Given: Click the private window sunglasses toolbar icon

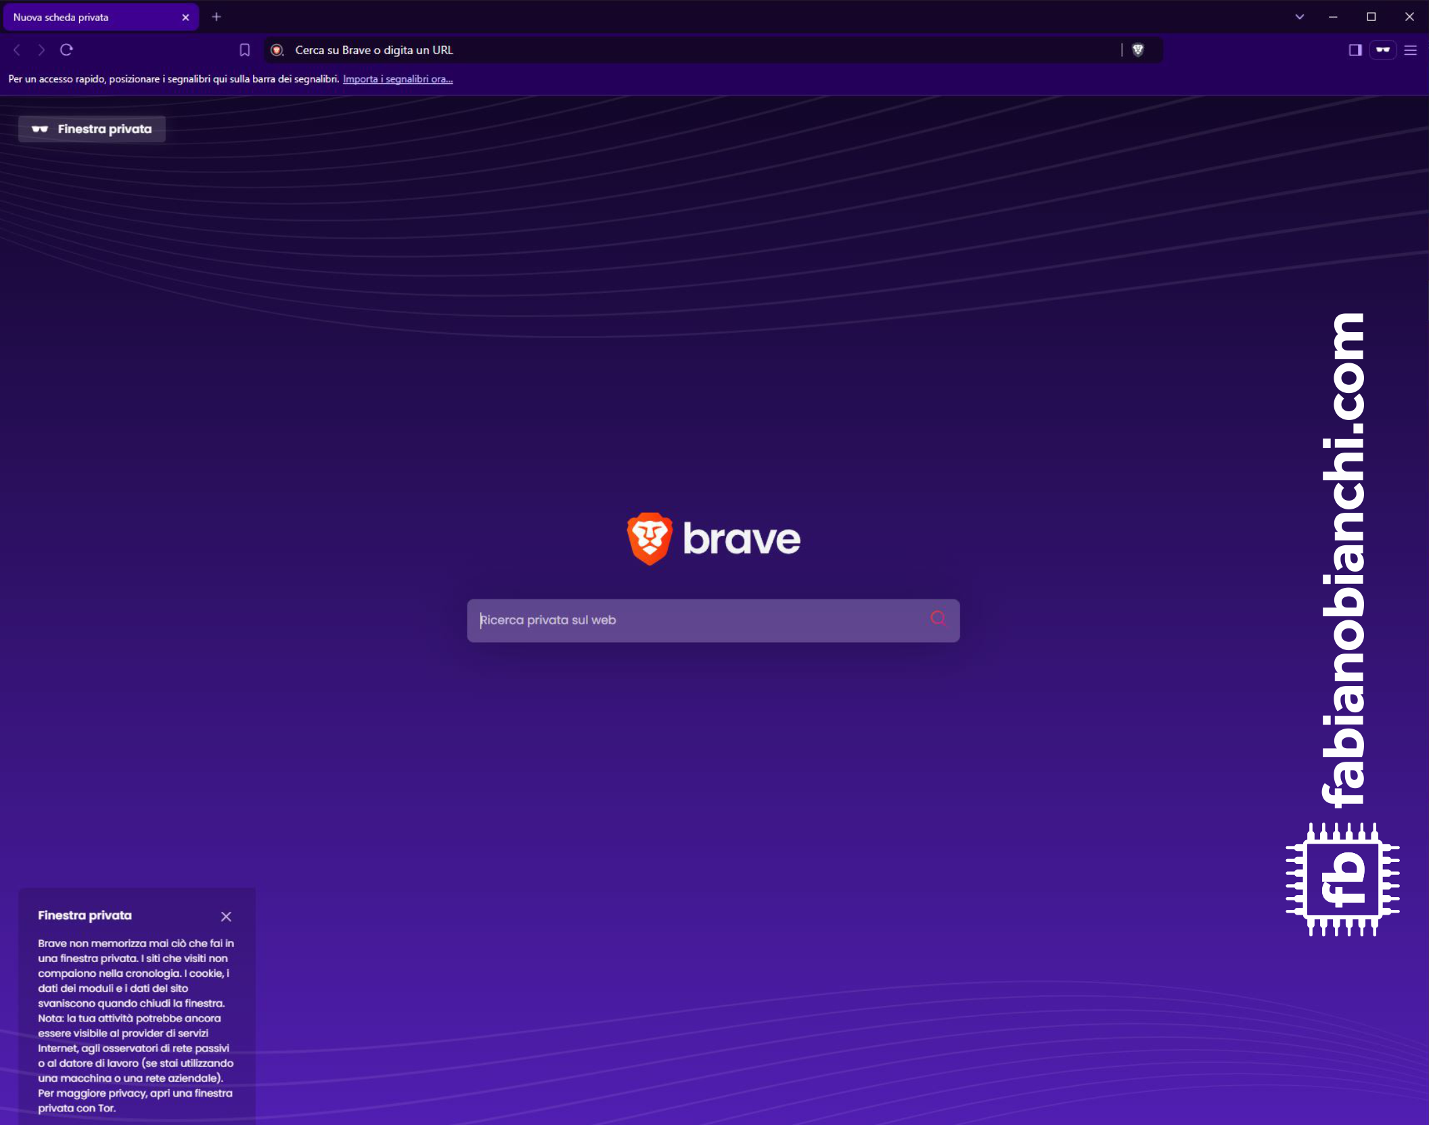Looking at the screenshot, I should 1383,50.
